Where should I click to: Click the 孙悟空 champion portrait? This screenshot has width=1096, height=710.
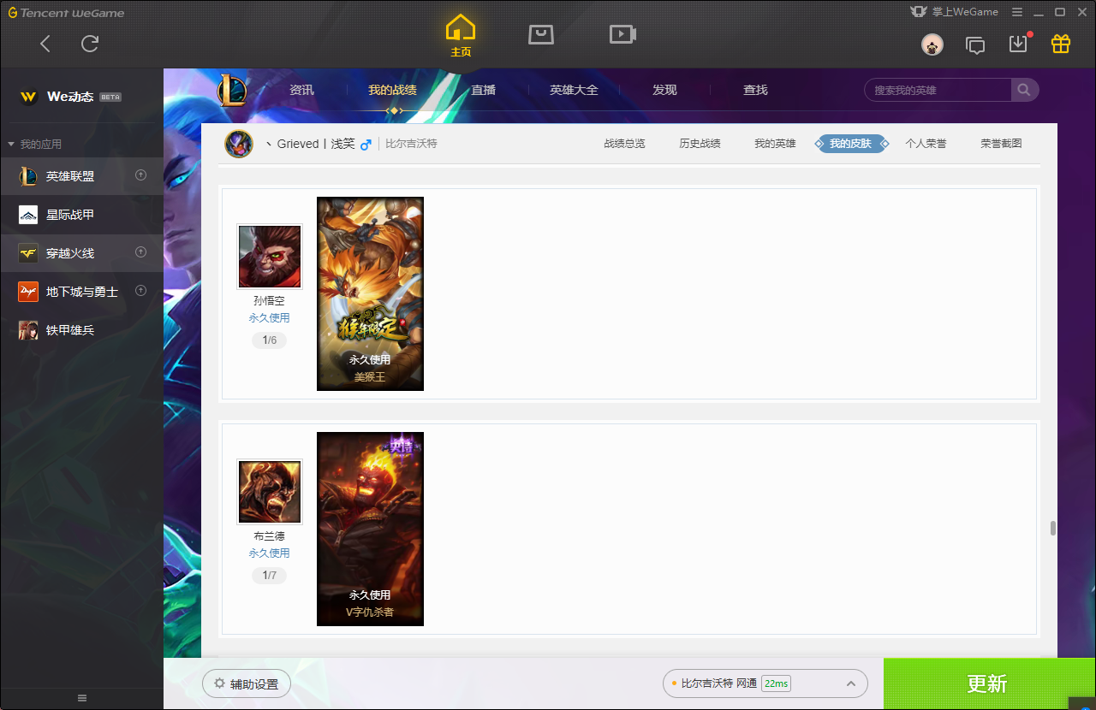click(x=270, y=257)
